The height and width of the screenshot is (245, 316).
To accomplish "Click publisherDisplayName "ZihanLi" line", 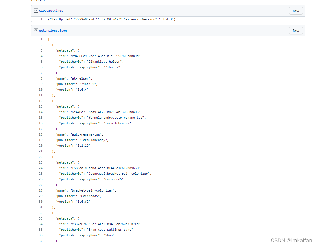I will 90,67.
